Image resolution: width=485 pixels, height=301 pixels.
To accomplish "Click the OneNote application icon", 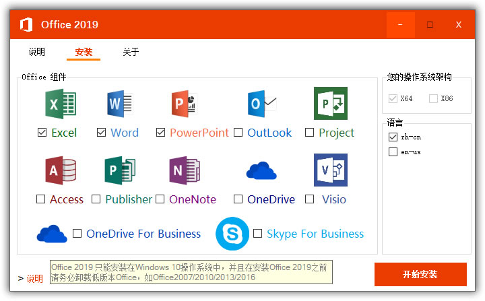I will 185,170.
